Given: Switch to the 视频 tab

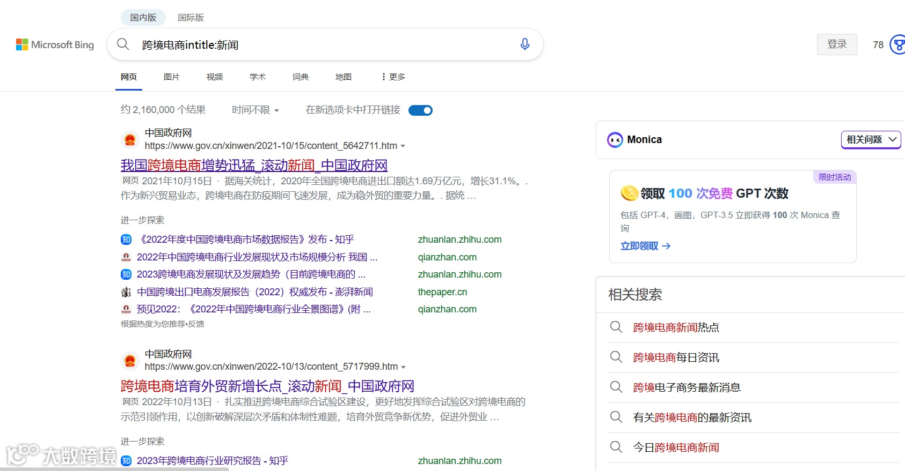Looking at the screenshot, I should pos(215,77).
